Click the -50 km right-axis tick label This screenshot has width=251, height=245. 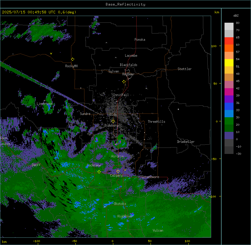214,159
